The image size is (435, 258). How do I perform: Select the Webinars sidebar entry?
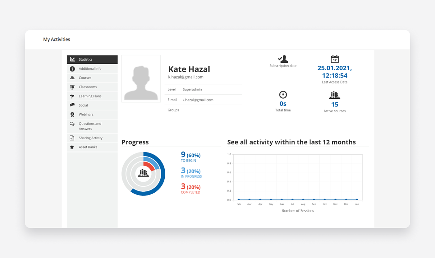[x=86, y=115]
